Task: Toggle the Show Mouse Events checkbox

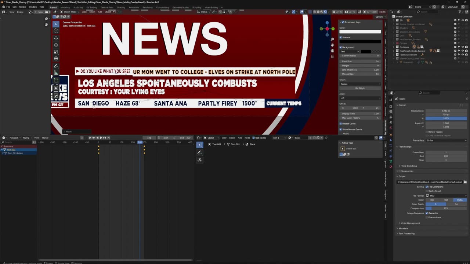Action: [341, 129]
